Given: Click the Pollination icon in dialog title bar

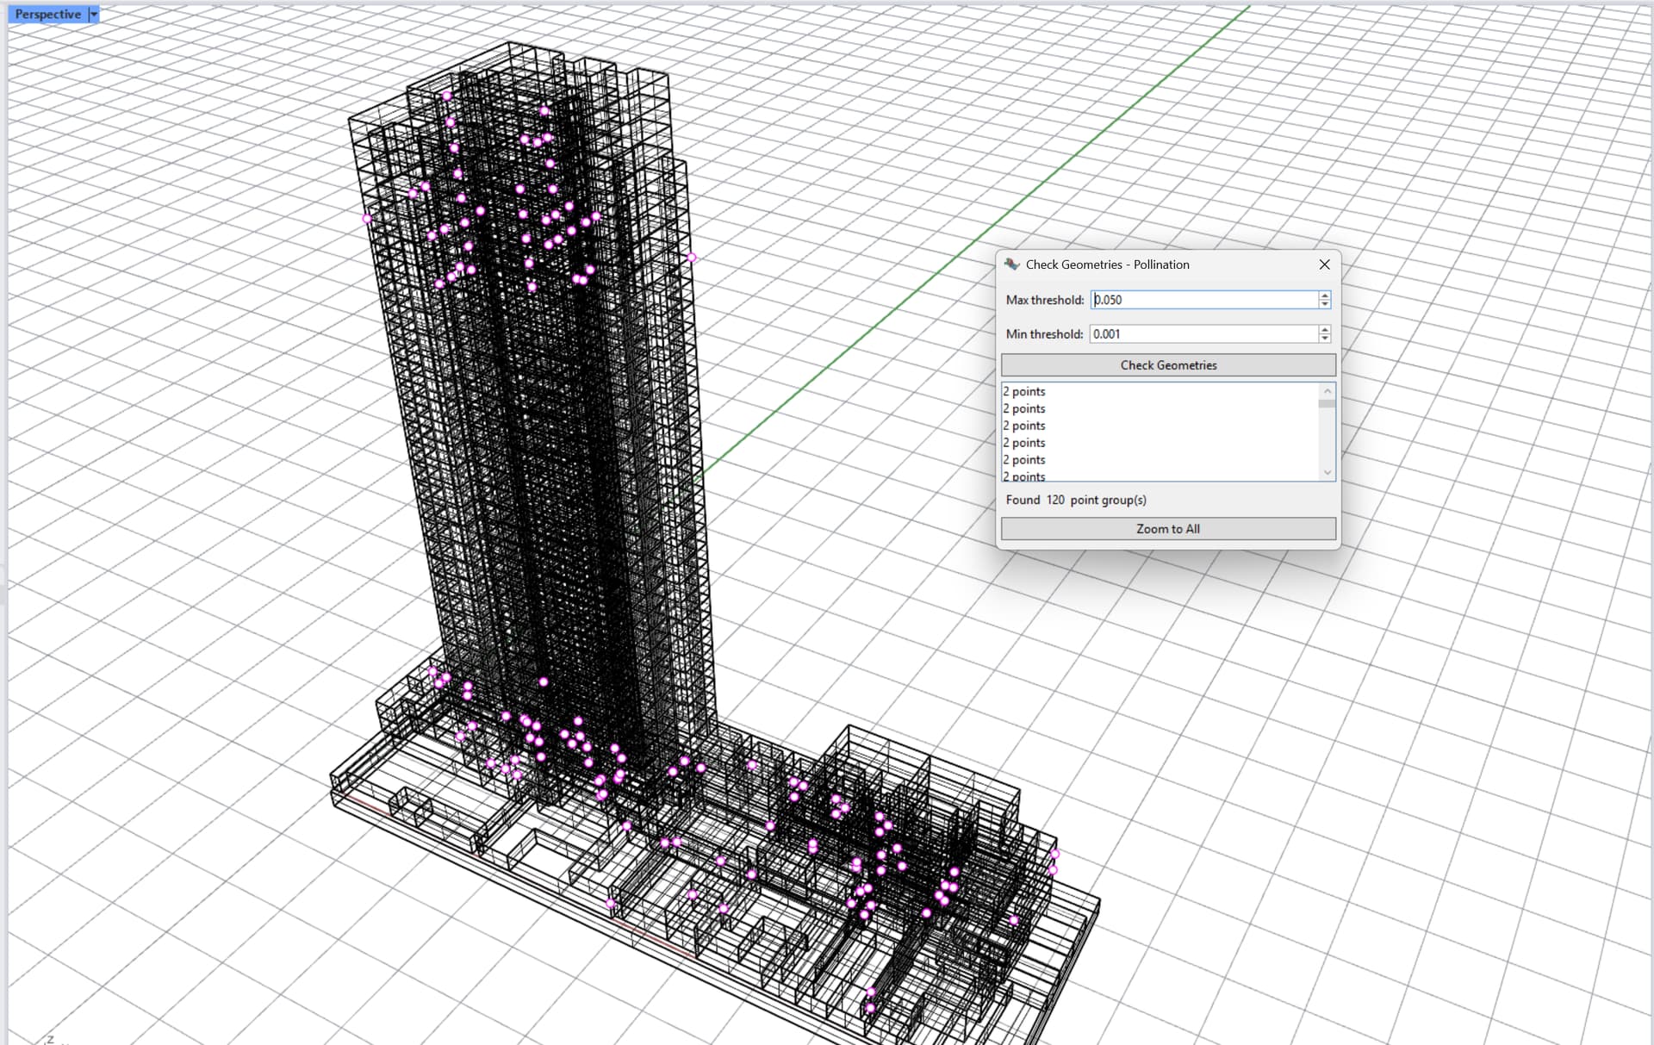Looking at the screenshot, I should [1012, 264].
